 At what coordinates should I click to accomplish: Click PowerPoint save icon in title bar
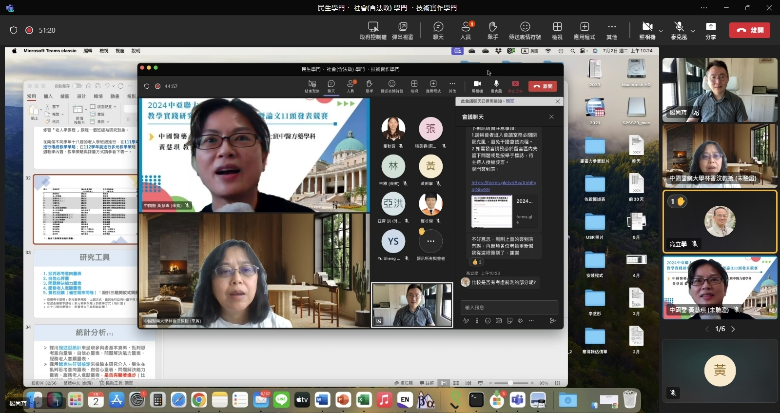tap(98, 86)
